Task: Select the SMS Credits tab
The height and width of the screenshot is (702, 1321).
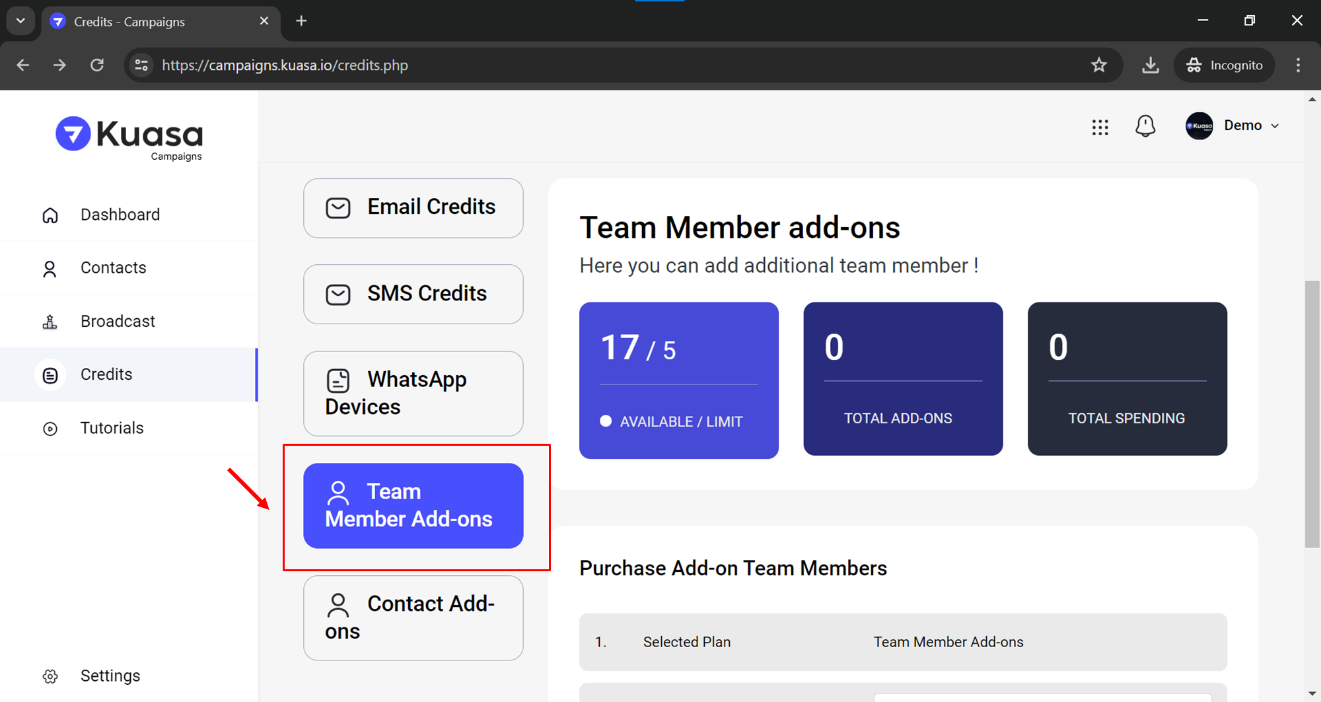Action: pos(413,294)
